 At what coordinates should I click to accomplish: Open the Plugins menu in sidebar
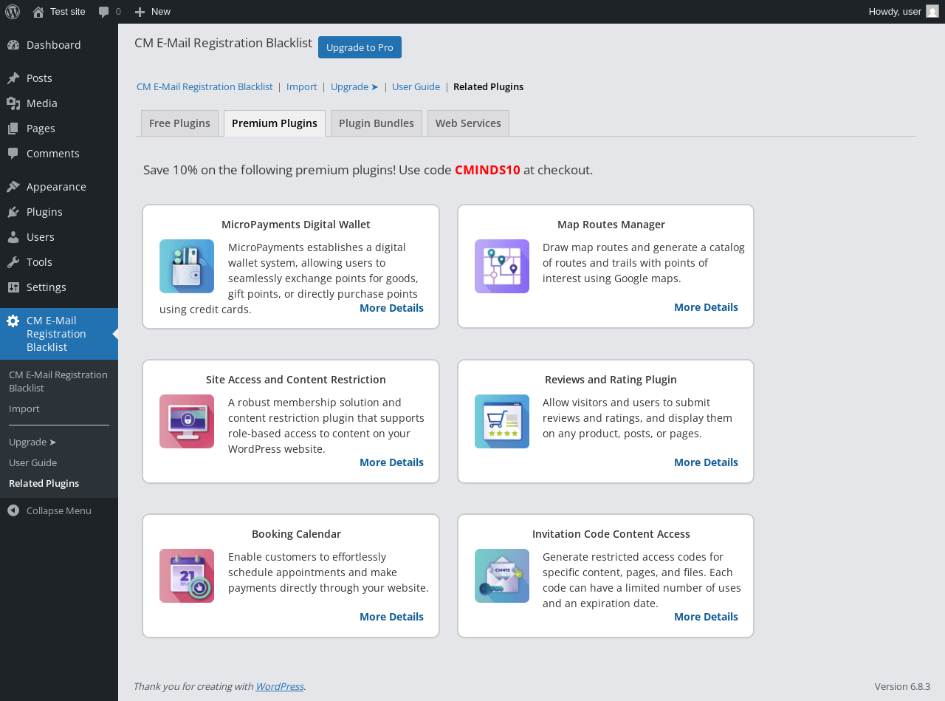44,212
